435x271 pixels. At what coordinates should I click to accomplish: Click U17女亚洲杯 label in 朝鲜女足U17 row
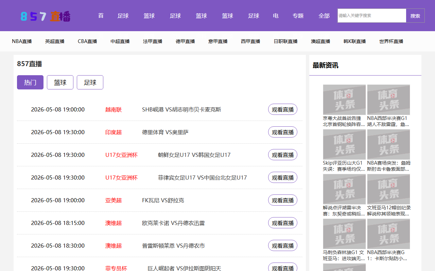tap(121, 155)
